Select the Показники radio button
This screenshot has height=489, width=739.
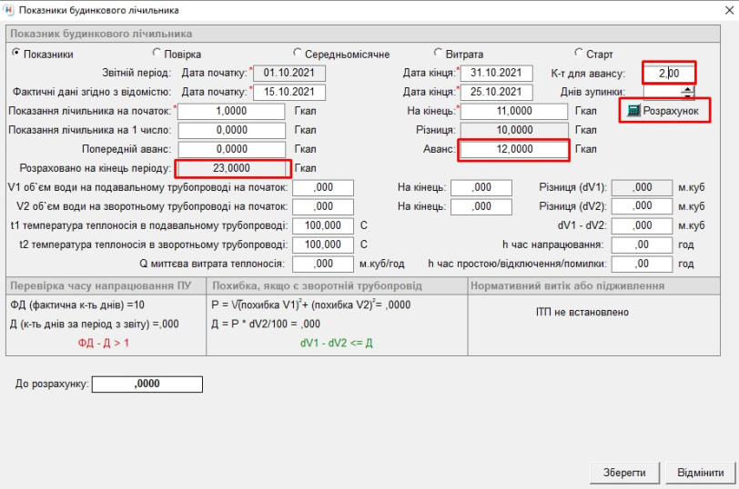pos(15,54)
